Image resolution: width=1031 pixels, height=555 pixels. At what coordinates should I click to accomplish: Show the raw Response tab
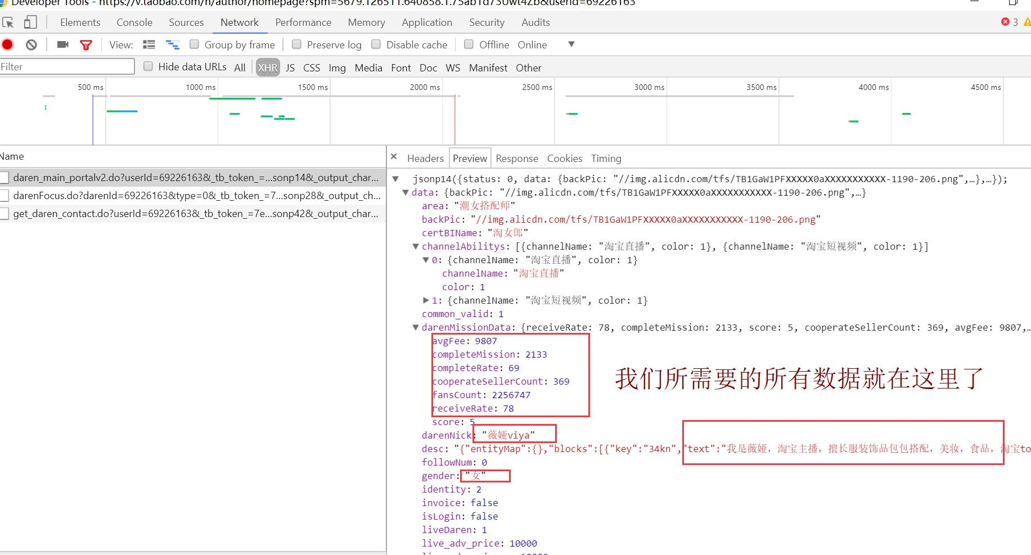517,159
